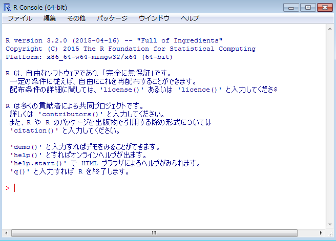
Task: Restore down the R Console window
Action: (x=308, y=8)
